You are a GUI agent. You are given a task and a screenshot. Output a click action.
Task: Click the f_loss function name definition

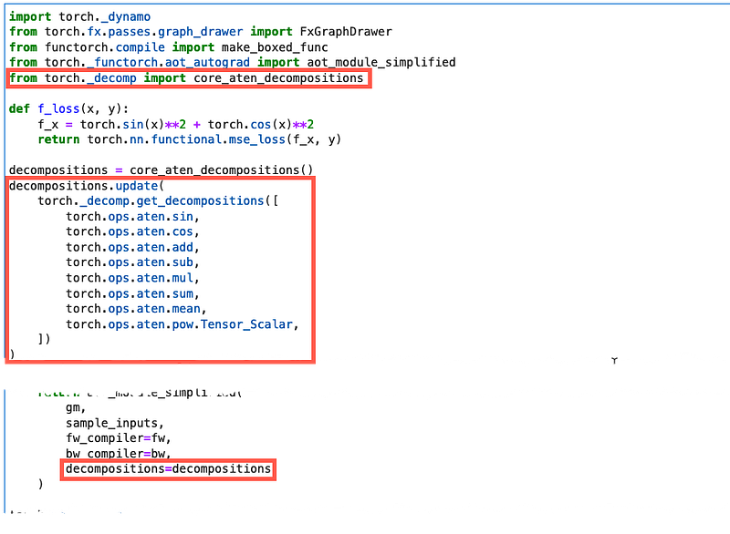56,108
